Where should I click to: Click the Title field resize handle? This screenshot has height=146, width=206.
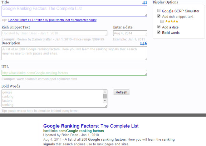coord(146,15)
